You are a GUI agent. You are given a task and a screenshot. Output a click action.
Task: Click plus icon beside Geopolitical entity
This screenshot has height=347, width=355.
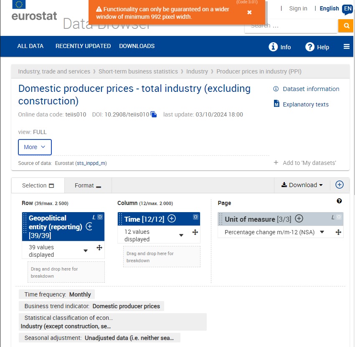[89, 227]
